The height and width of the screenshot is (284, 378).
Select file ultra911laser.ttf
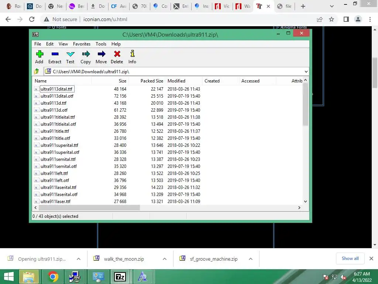(55, 202)
